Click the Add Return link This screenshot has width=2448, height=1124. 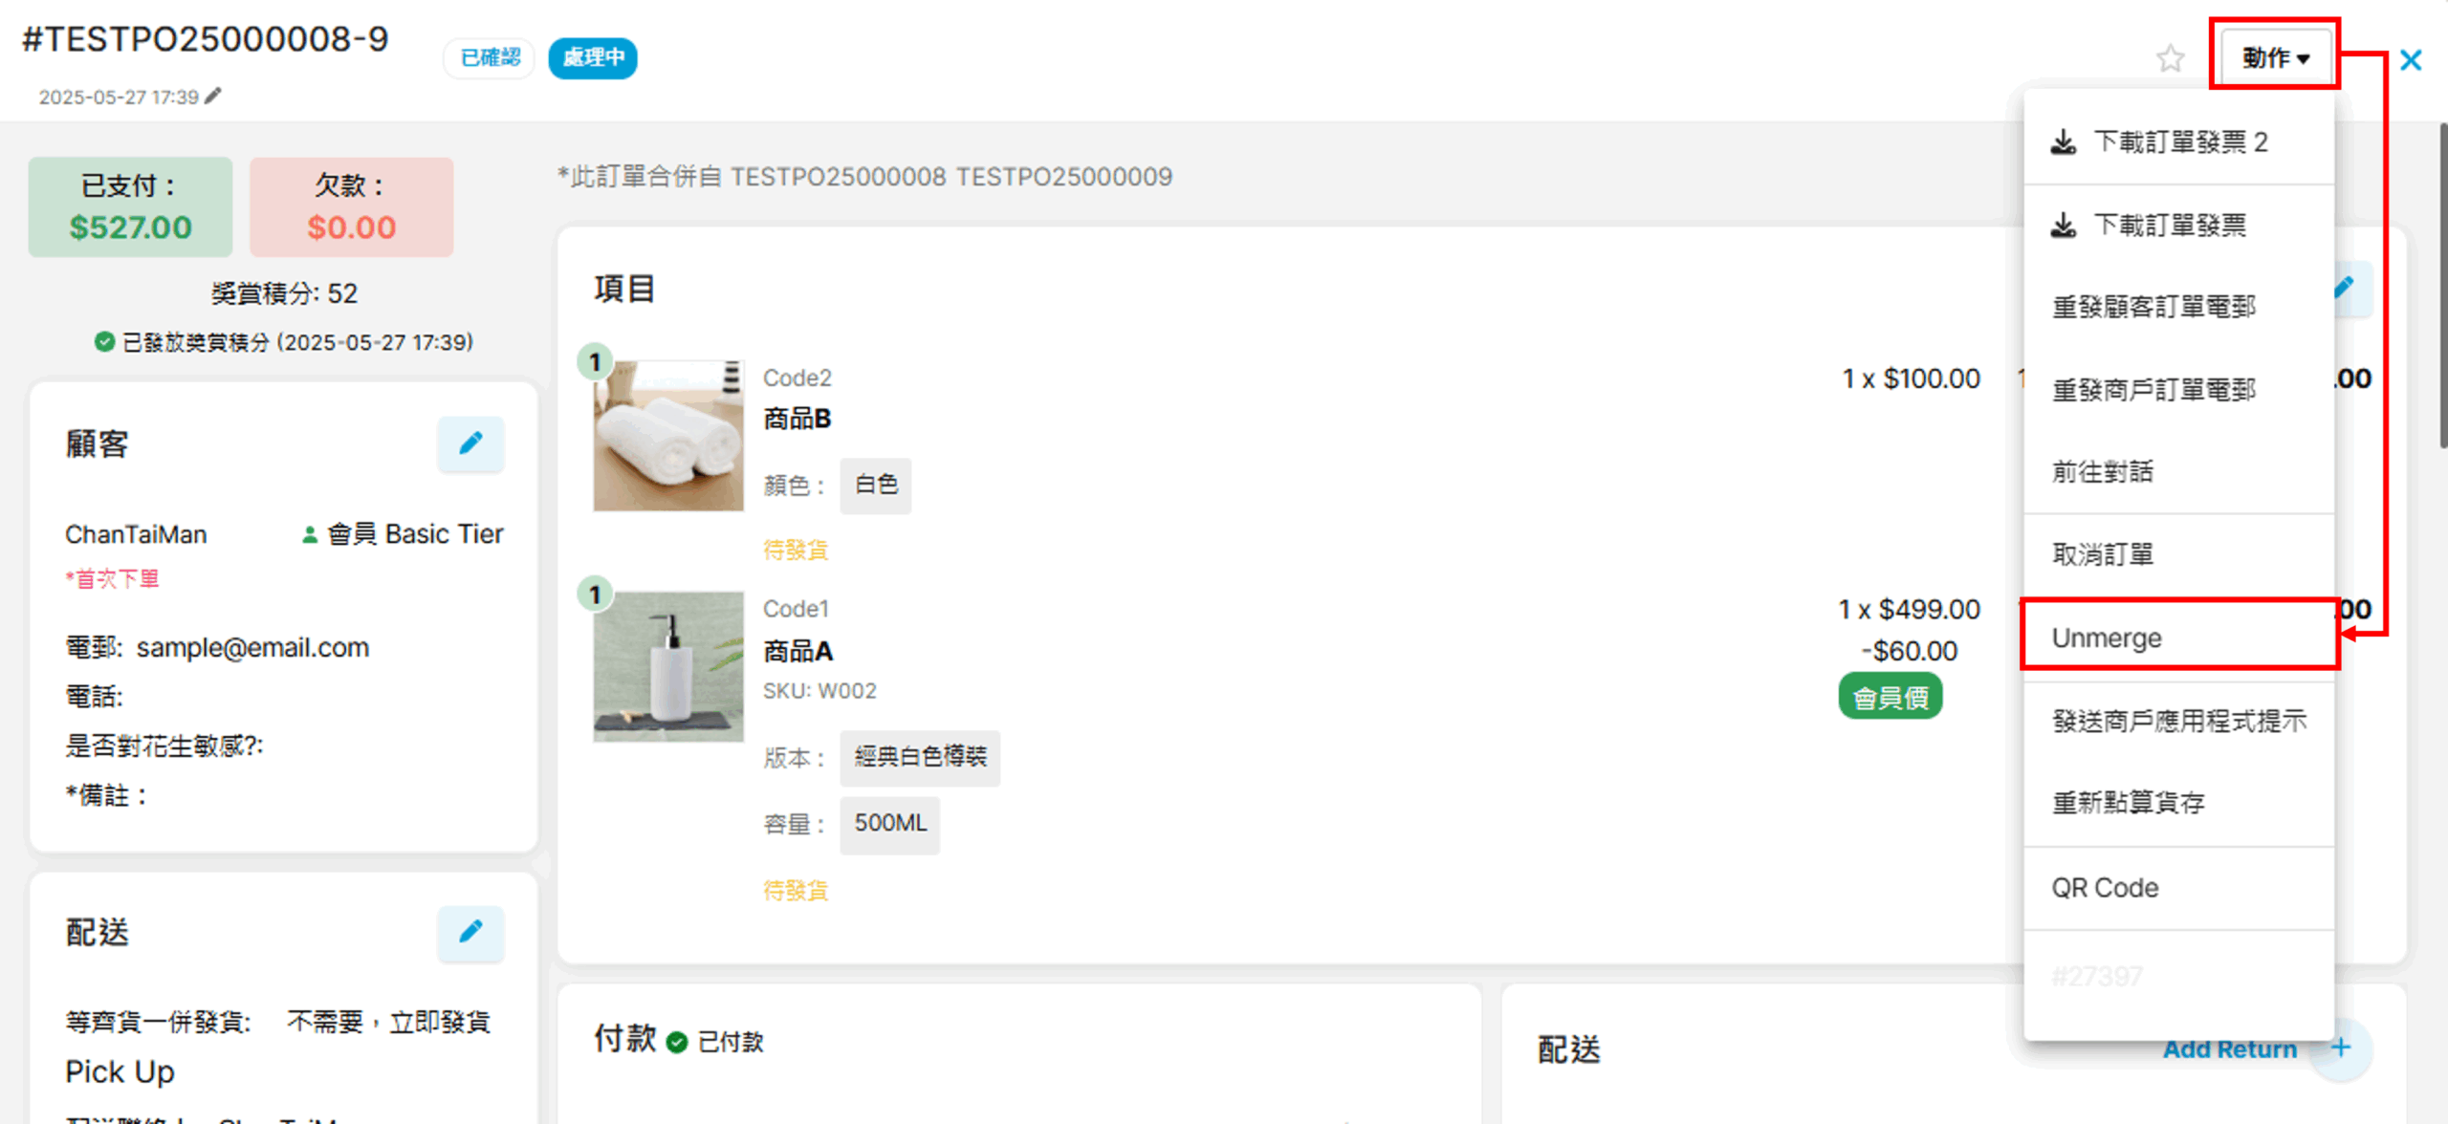coord(2229,1048)
